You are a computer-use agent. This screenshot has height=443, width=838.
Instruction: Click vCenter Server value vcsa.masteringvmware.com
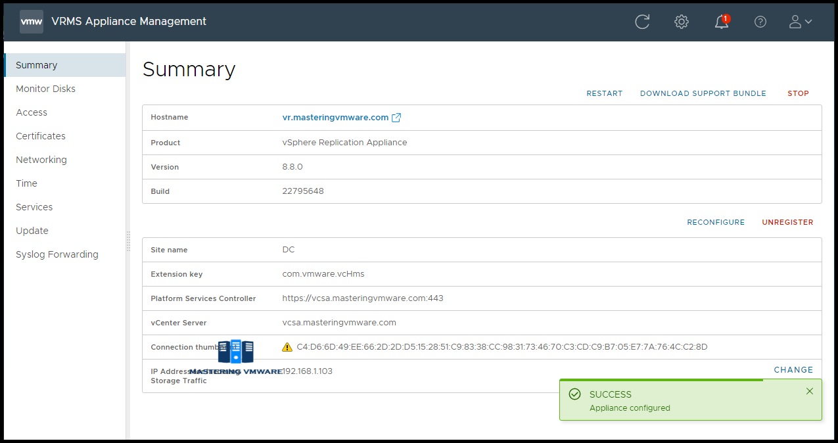(x=339, y=323)
